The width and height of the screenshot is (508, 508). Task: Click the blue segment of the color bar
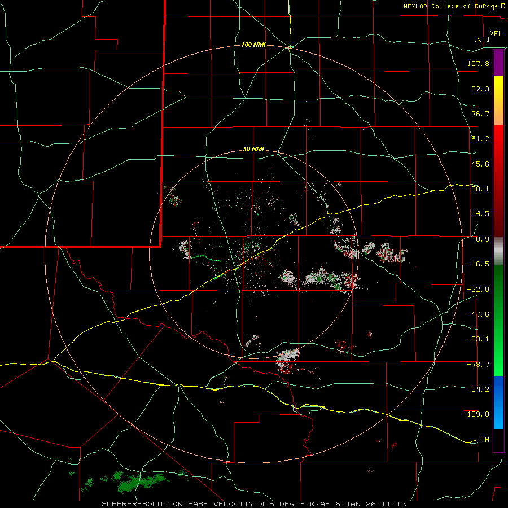coord(498,402)
